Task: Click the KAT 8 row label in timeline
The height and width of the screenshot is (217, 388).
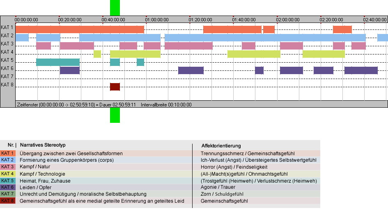Action: [7, 85]
